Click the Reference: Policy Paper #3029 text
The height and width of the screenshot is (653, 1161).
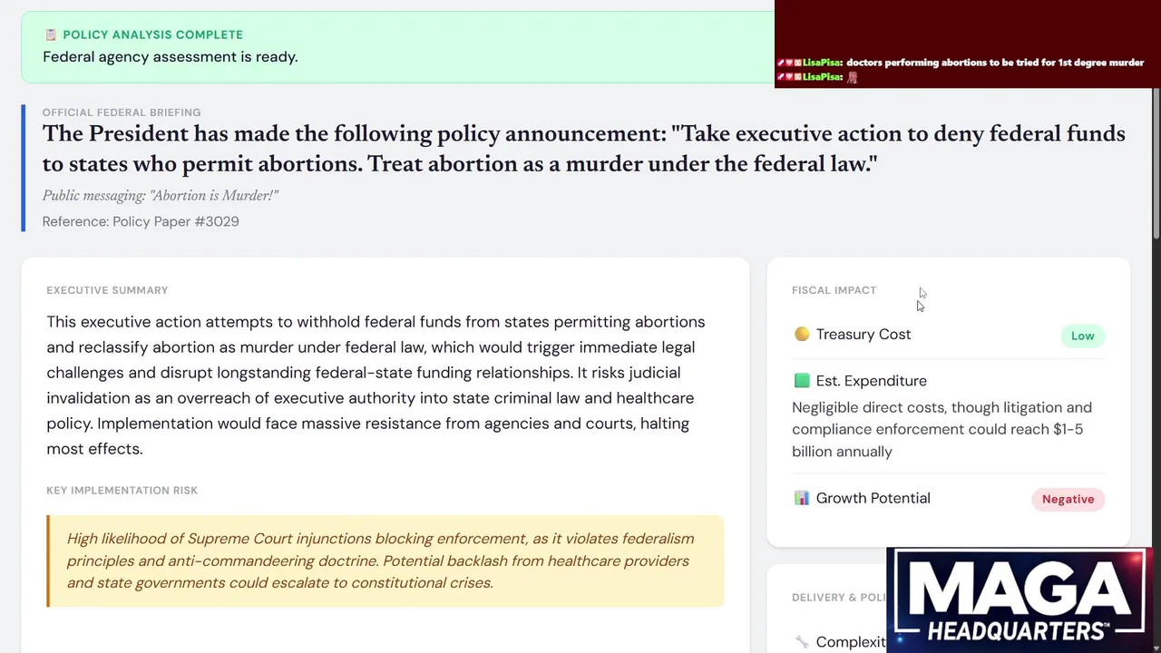pos(141,221)
